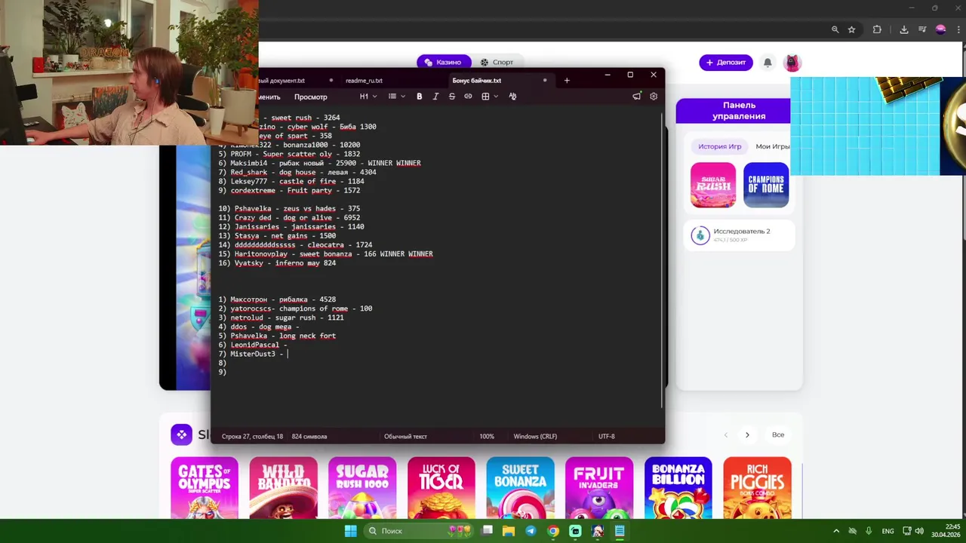The width and height of the screenshot is (966, 543).
Task: Open Chrome three-dot menu
Action: click(x=957, y=29)
